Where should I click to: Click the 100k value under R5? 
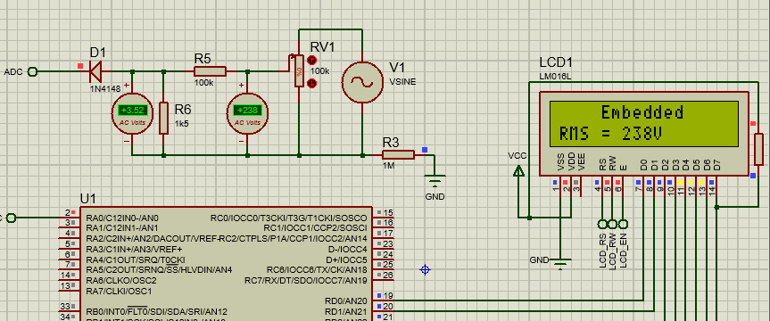tap(203, 82)
